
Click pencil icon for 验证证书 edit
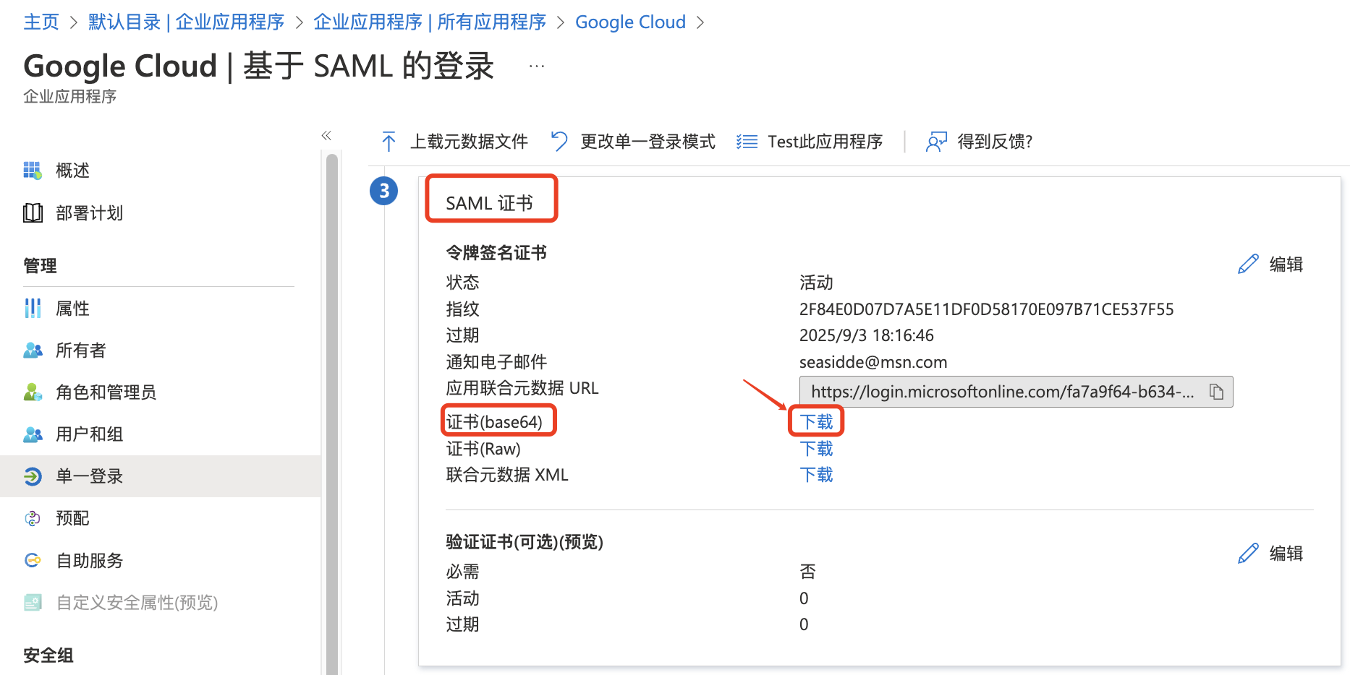tap(1248, 553)
